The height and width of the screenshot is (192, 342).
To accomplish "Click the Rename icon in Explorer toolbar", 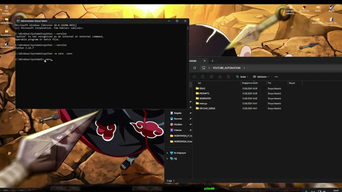I will pos(211,77).
